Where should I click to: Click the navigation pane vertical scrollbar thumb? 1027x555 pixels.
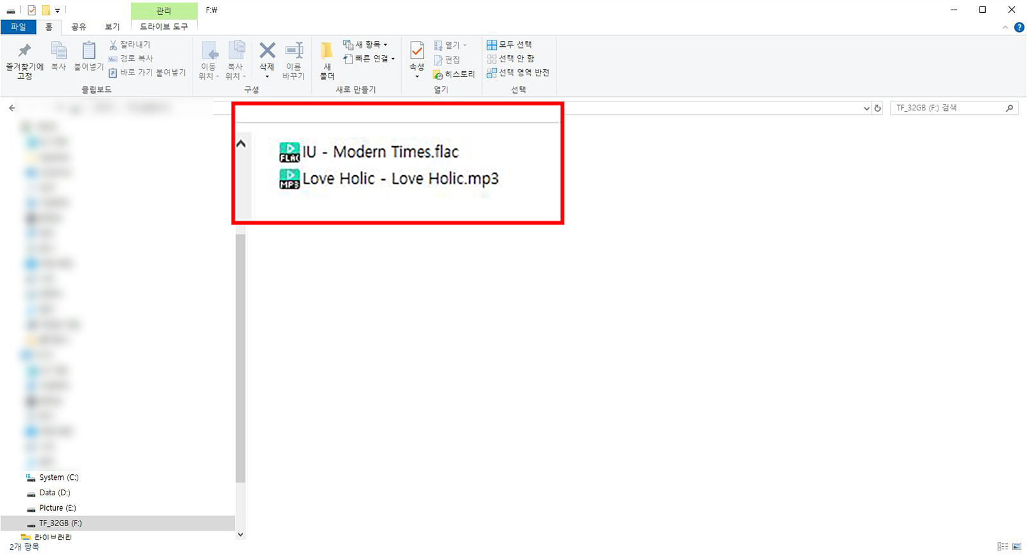(x=241, y=357)
